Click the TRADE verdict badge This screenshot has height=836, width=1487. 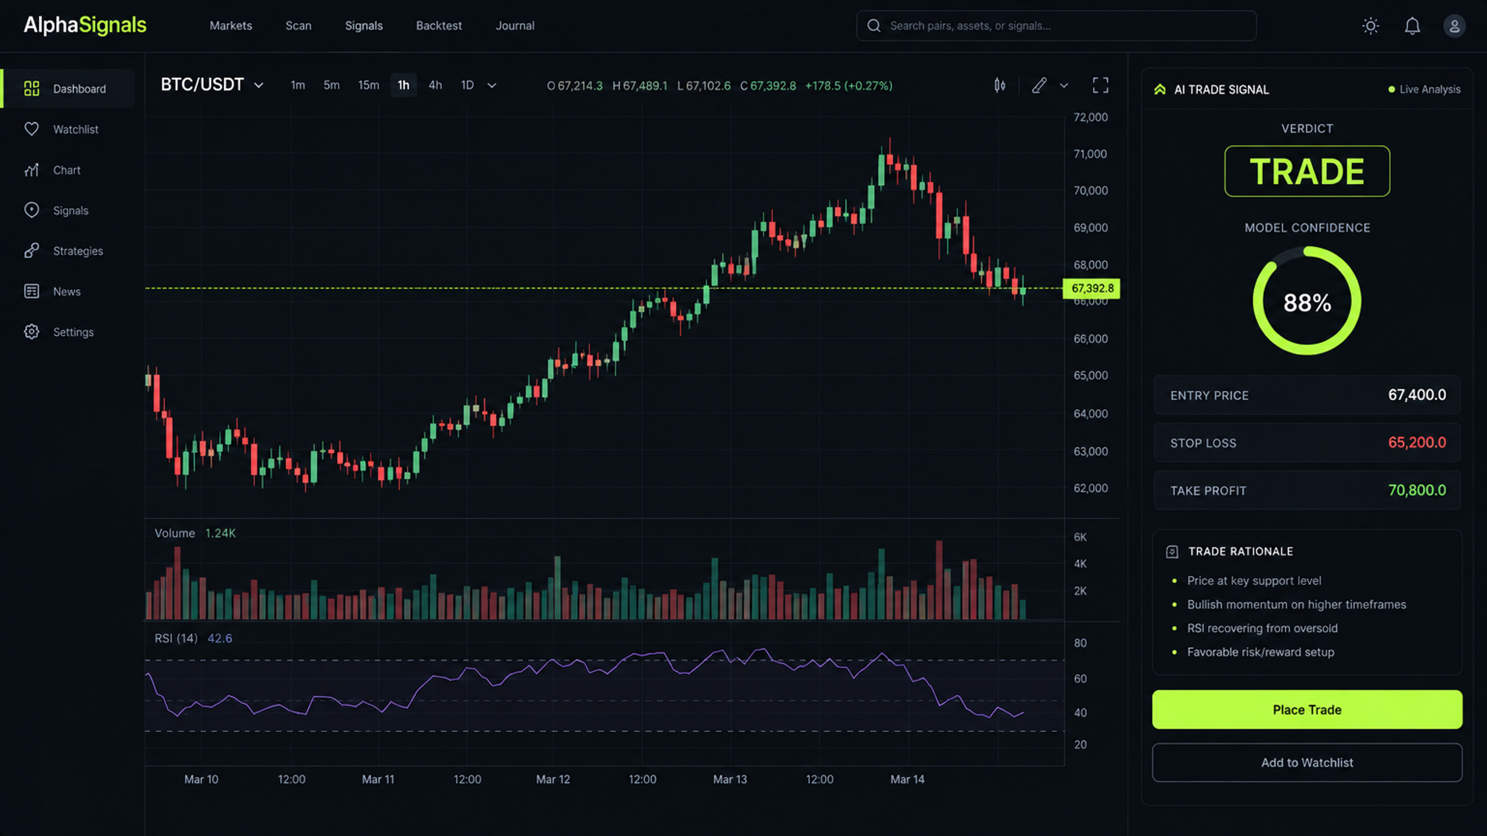pyautogui.click(x=1307, y=171)
